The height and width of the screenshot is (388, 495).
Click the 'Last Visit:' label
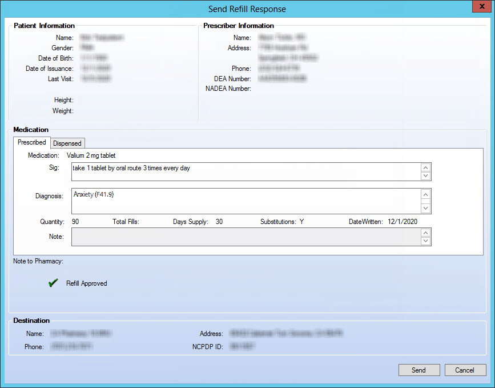pyautogui.click(x=61, y=79)
